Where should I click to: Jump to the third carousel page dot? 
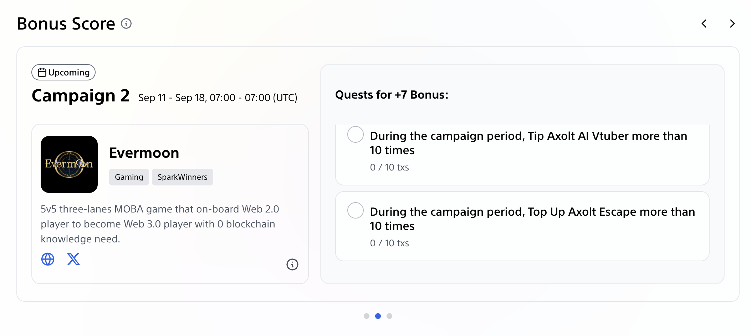(x=389, y=316)
